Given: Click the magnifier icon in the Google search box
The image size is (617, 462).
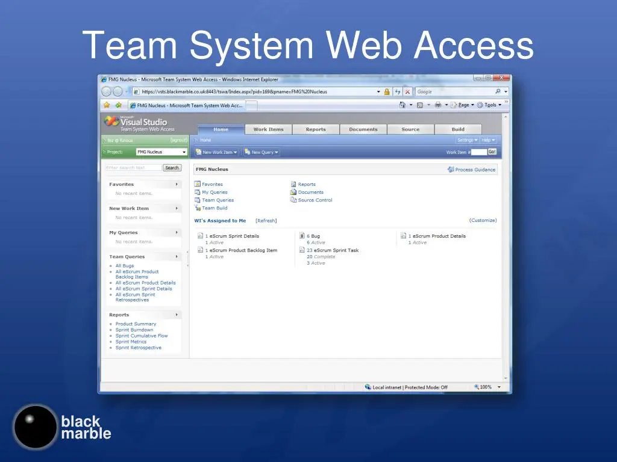Looking at the screenshot, I should [498, 91].
